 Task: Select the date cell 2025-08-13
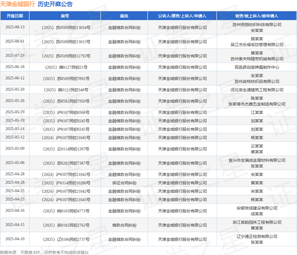point(15,27)
